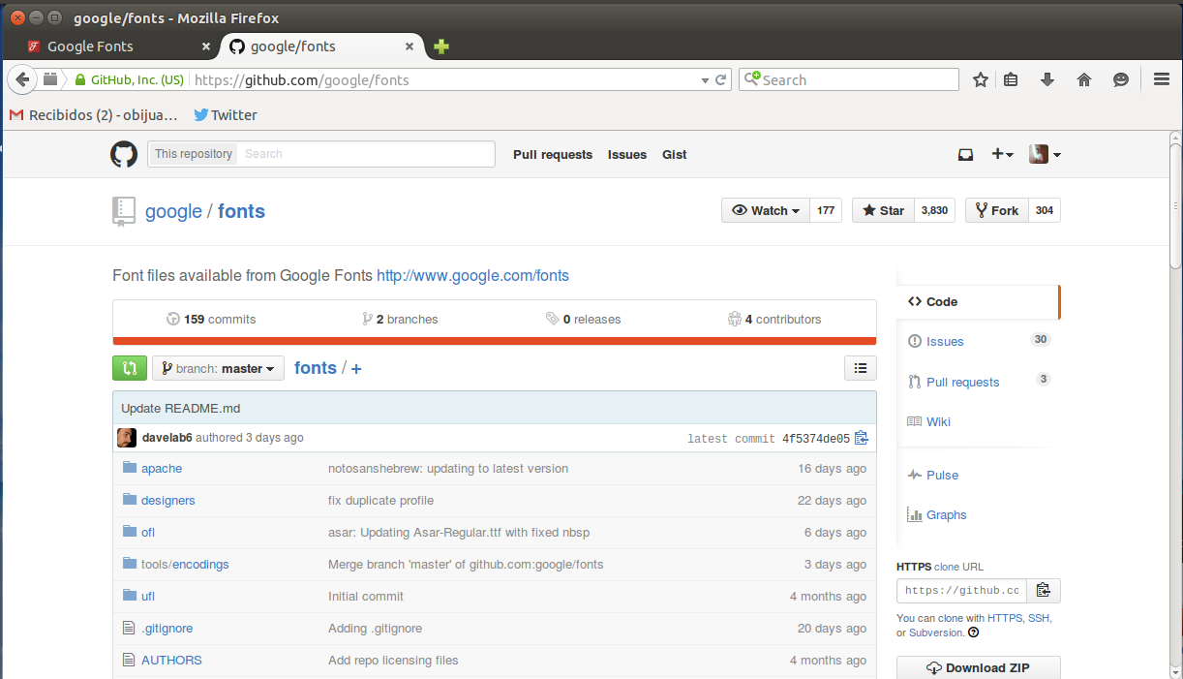Open the google.com/fonts link
This screenshot has width=1183, height=679.
click(x=472, y=275)
